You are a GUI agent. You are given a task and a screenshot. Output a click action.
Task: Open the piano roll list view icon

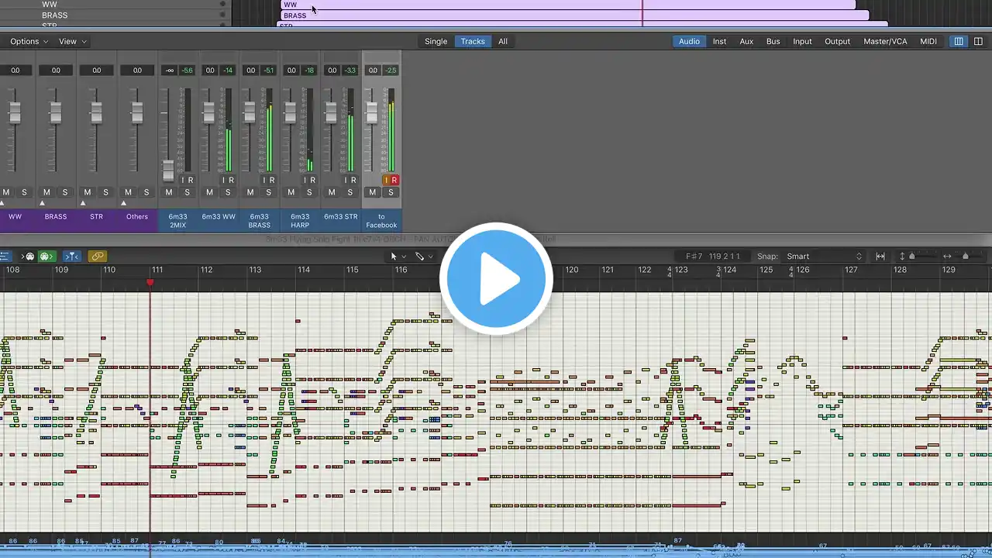[5, 257]
